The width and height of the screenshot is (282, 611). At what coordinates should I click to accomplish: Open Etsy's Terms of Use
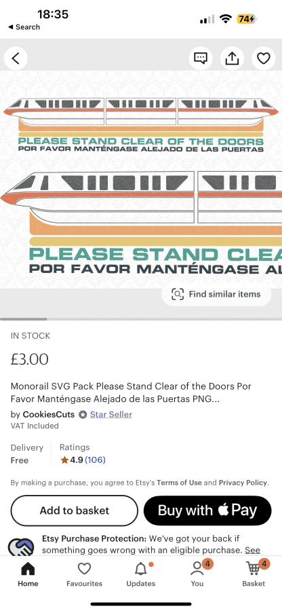pos(180,483)
